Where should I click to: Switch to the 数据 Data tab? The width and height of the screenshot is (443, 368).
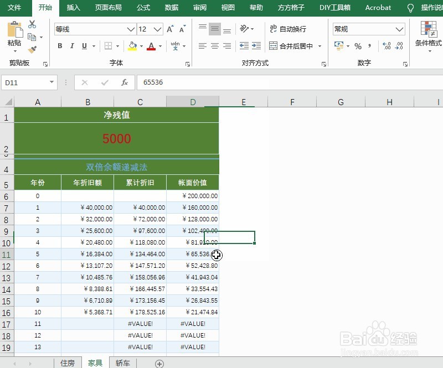(172, 8)
